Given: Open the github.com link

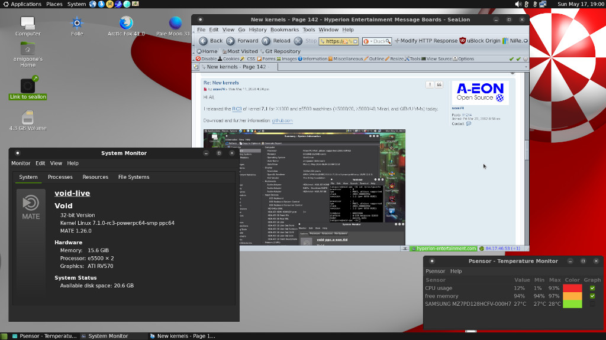Looking at the screenshot, I should (x=282, y=120).
